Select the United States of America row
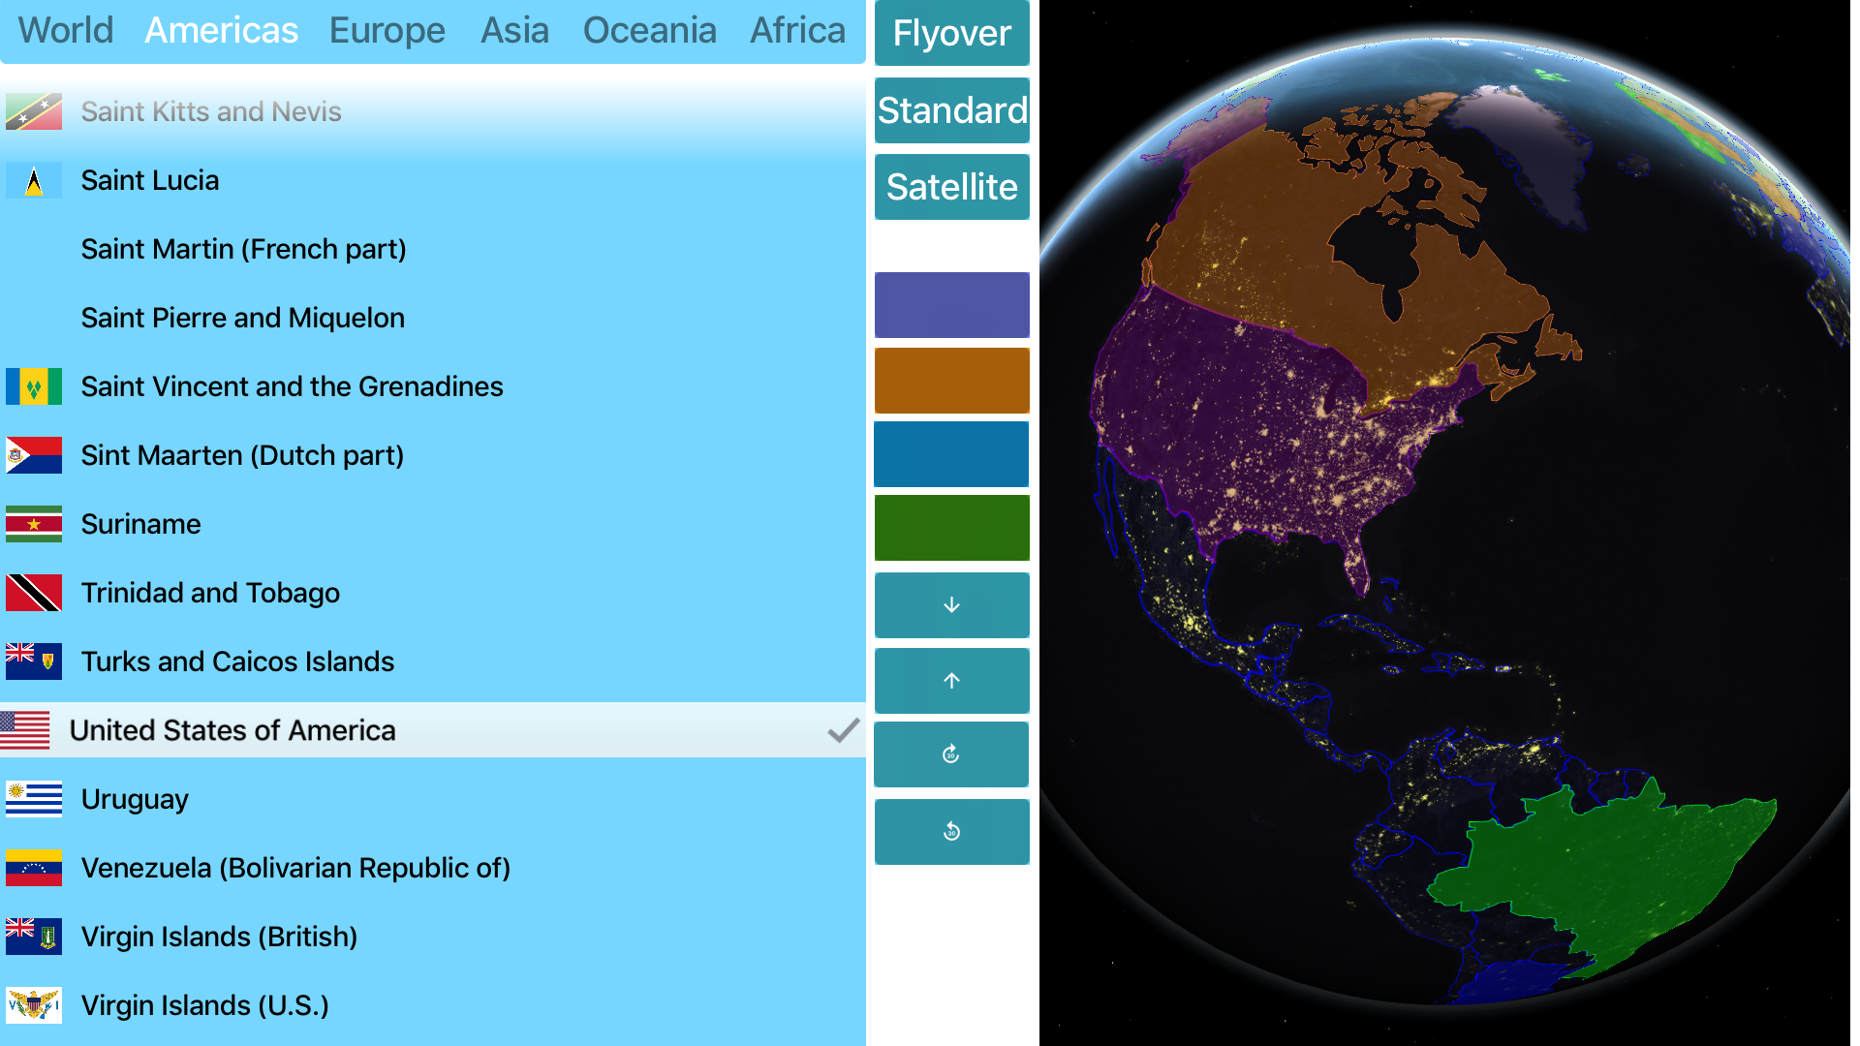The image size is (1860, 1046). 433,730
